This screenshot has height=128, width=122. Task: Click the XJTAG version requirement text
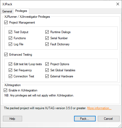point(45,108)
